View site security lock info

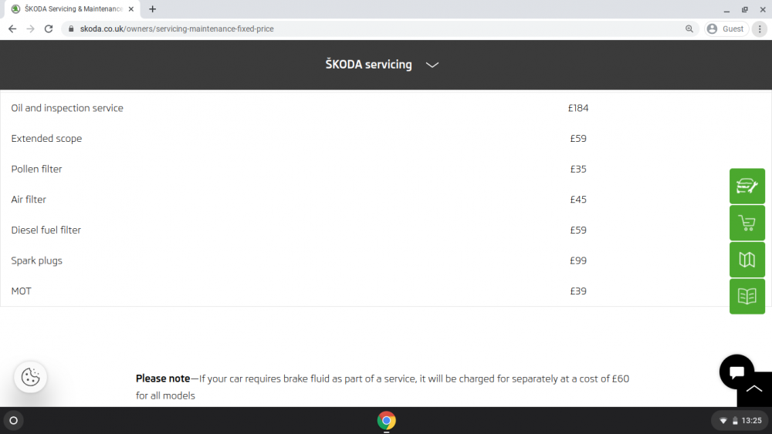point(71,29)
